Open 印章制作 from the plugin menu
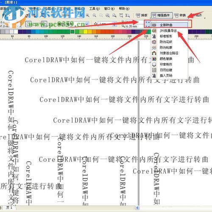Screen dimensions: 212x212 point(170,64)
